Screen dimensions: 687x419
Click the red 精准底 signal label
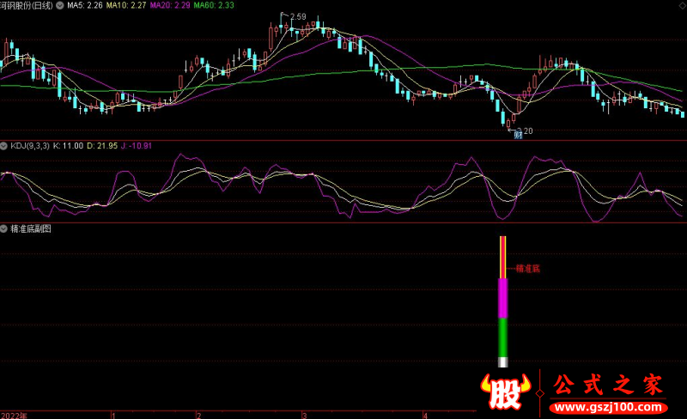click(x=527, y=268)
